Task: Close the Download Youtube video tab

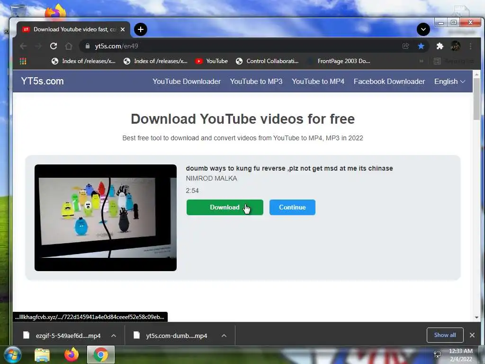Action: click(x=123, y=29)
